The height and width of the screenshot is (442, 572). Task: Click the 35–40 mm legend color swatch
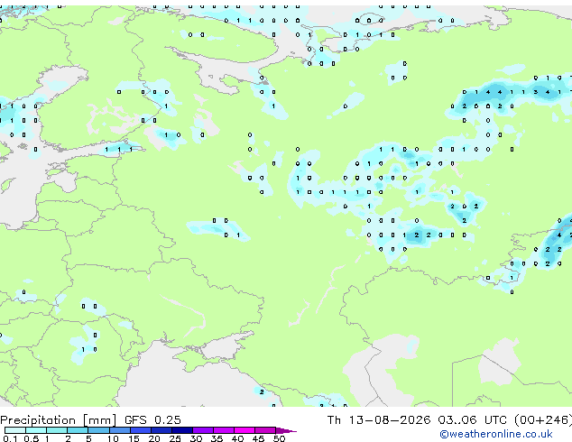point(224,430)
